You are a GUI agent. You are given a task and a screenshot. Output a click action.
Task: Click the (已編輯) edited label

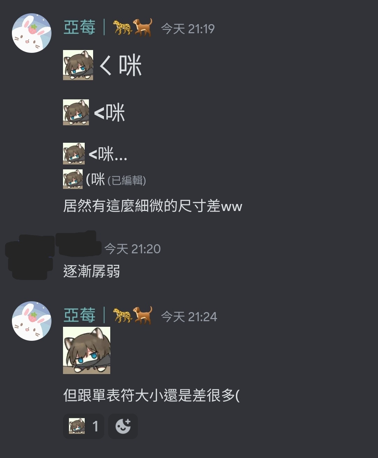tap(127, 181)
